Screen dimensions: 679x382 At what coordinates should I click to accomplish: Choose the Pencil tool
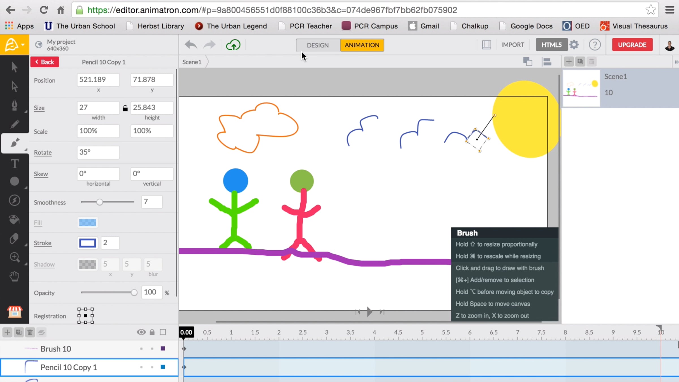pos(14,124)
